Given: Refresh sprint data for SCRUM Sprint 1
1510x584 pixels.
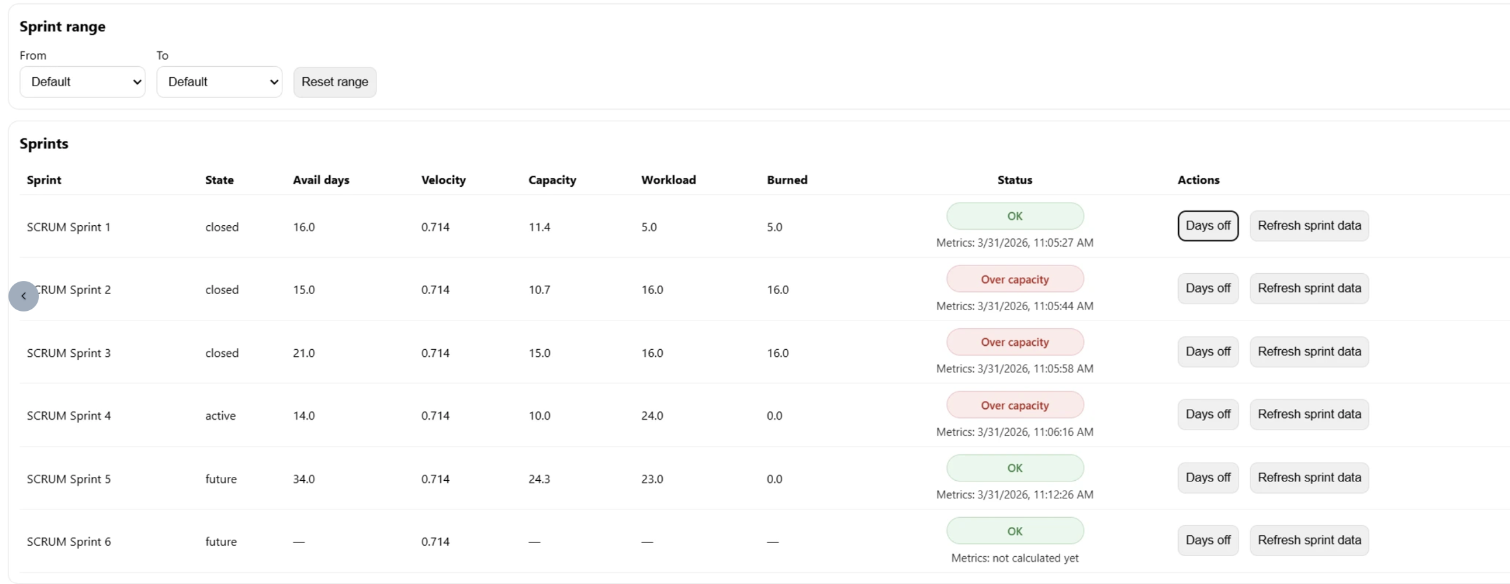Looking at the screenshot, I should pyautogui.click(x=1309, y=226).
